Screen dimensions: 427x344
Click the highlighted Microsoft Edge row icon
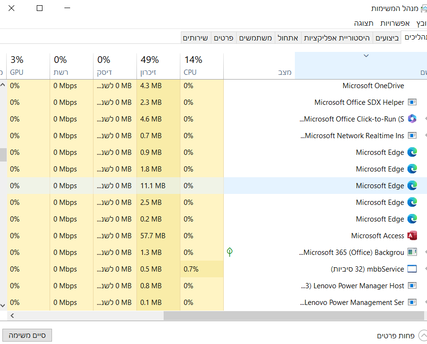[x=412, y=186]
